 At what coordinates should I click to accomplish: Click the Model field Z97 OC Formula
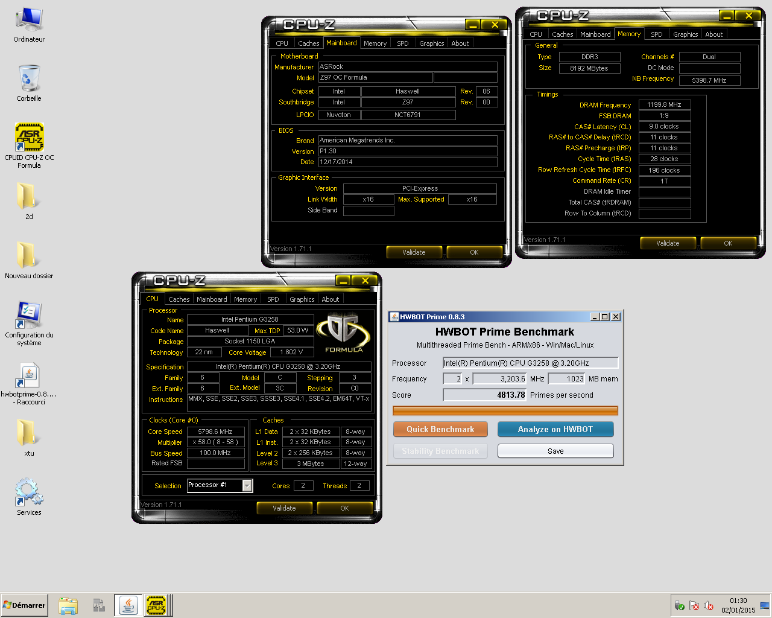tap(375, 77)
